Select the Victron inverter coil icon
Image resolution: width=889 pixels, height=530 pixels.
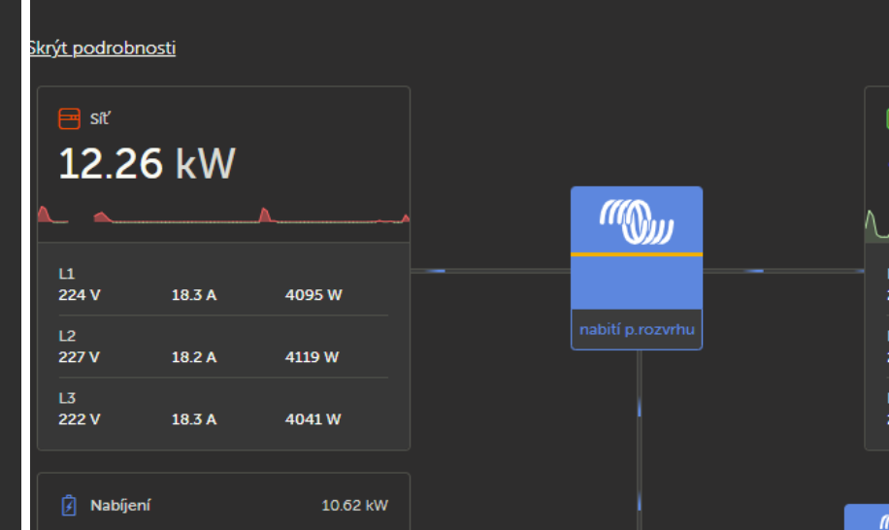click(637, 221)
